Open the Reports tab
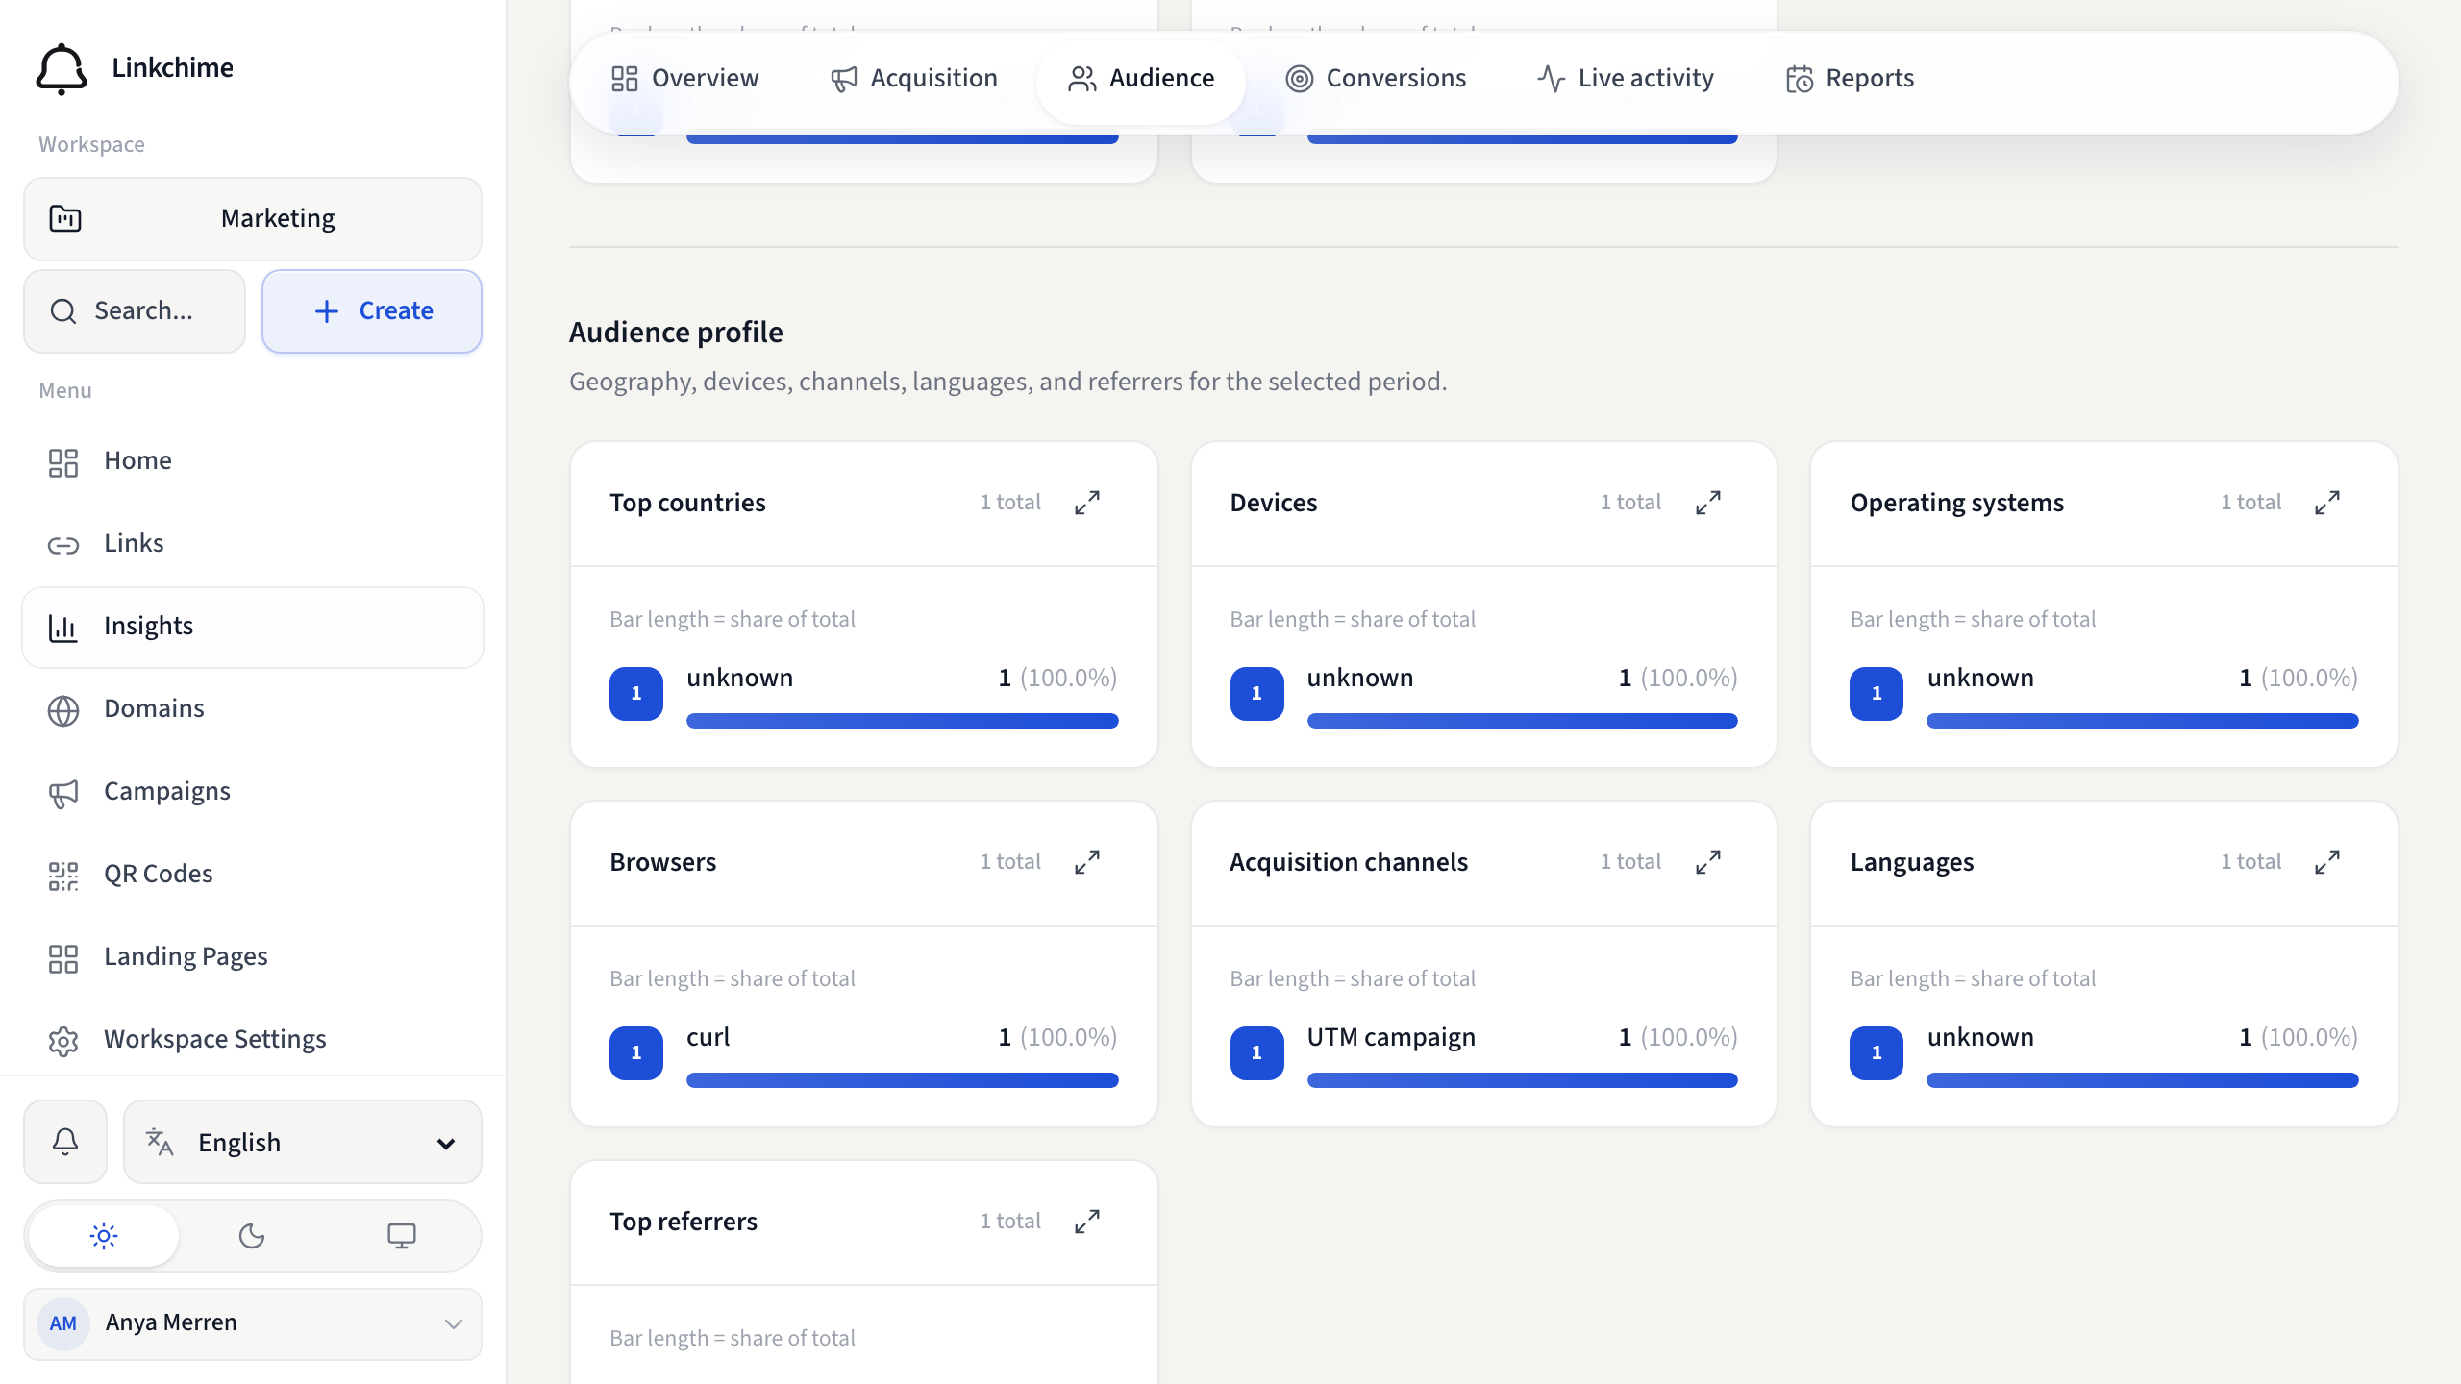 pyautogui.click(x=1851, y=79)
